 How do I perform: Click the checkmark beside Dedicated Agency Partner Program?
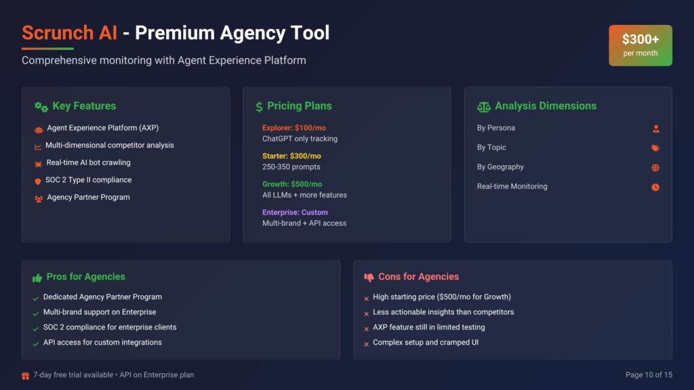(x=35, y=298)
